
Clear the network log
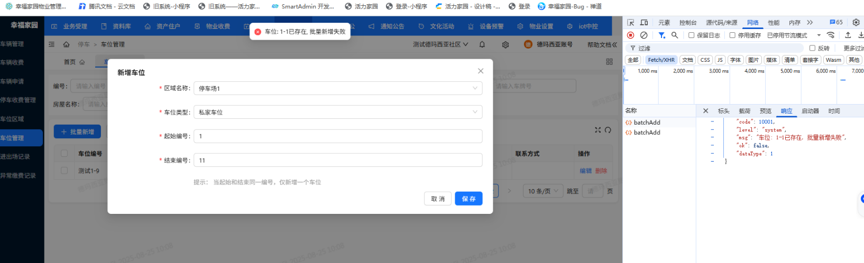(644, 35)
